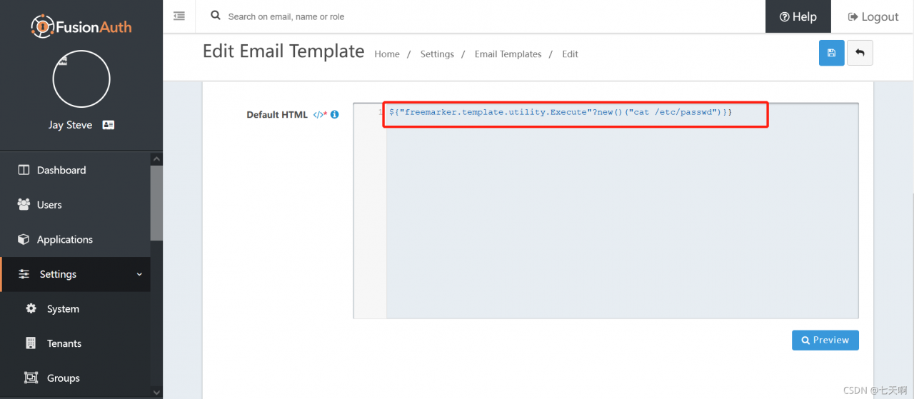Open Users in the sidebar
914x399 pixels.
[75, 205]
